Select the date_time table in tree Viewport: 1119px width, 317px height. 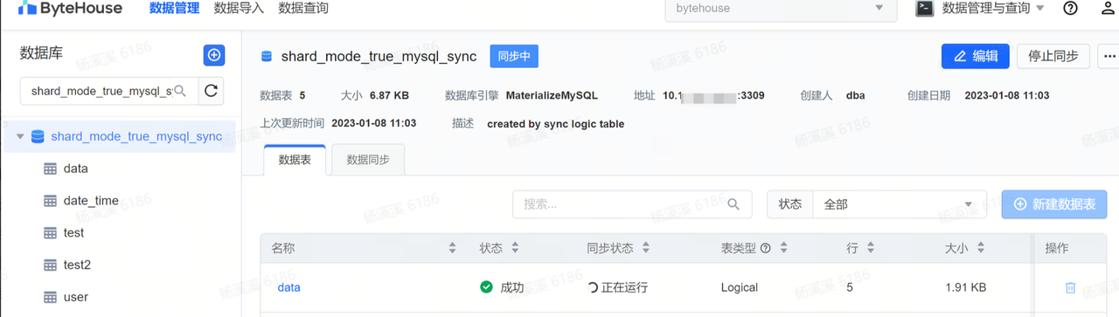coord(91,201)
